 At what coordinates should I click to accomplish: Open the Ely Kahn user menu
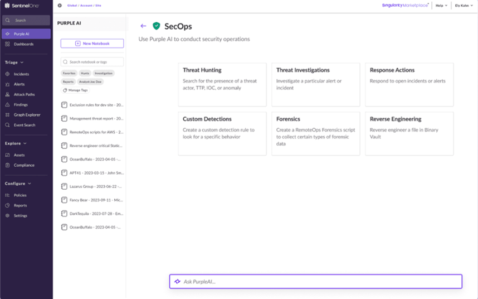pos(464,6)
